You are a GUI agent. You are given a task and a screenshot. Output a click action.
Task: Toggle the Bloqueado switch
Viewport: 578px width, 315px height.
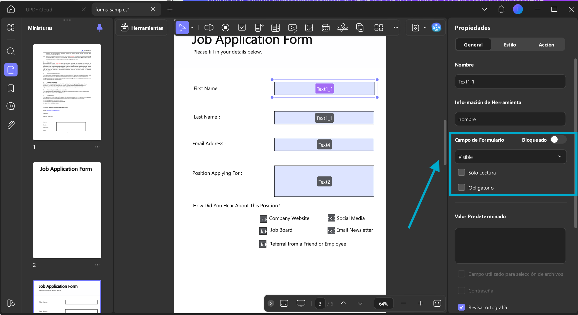point(558,140)
